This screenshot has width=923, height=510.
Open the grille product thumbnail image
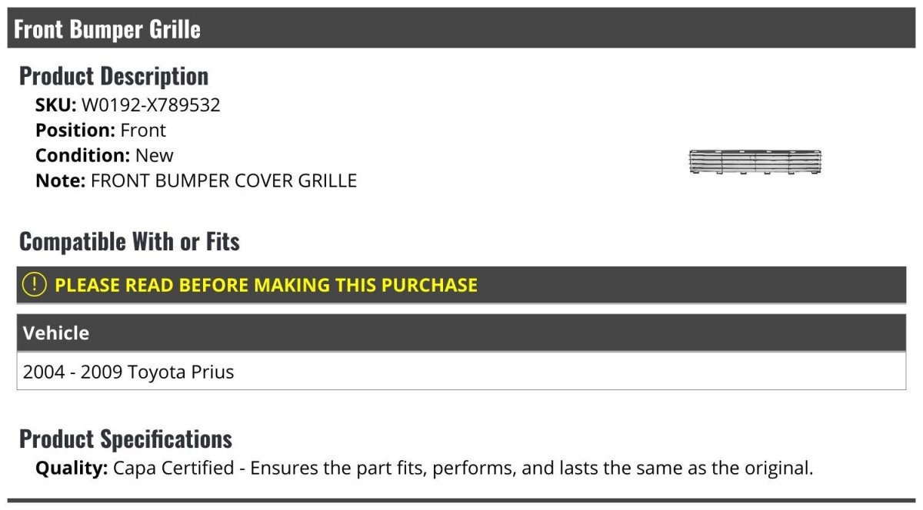click(x=755, y=162)
